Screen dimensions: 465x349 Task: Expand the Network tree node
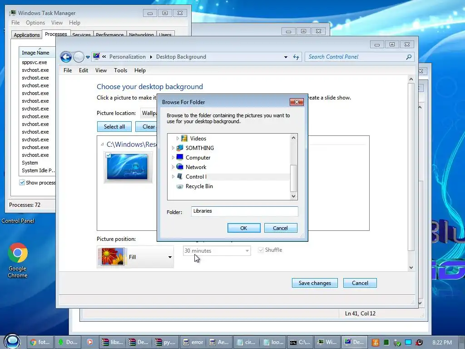coord(173,167)
